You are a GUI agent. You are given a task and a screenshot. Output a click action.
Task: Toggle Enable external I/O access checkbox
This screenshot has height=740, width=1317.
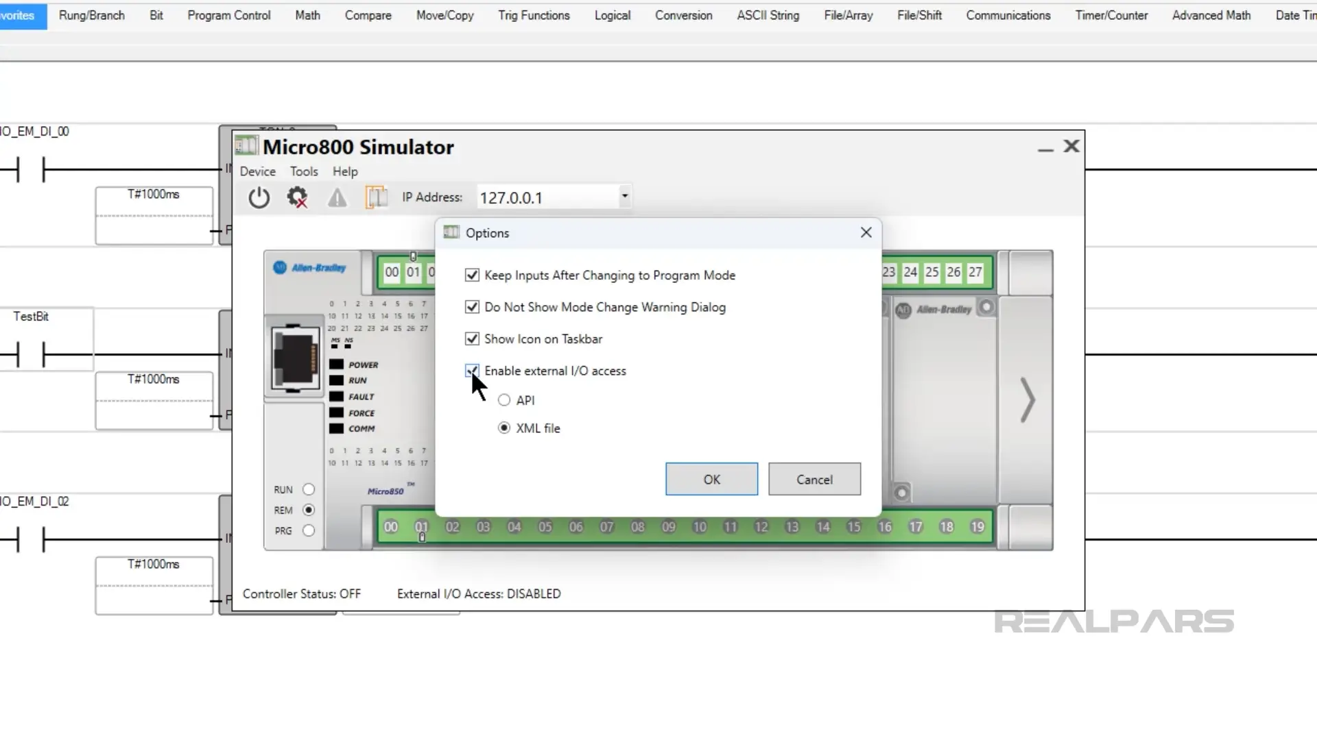472,371
